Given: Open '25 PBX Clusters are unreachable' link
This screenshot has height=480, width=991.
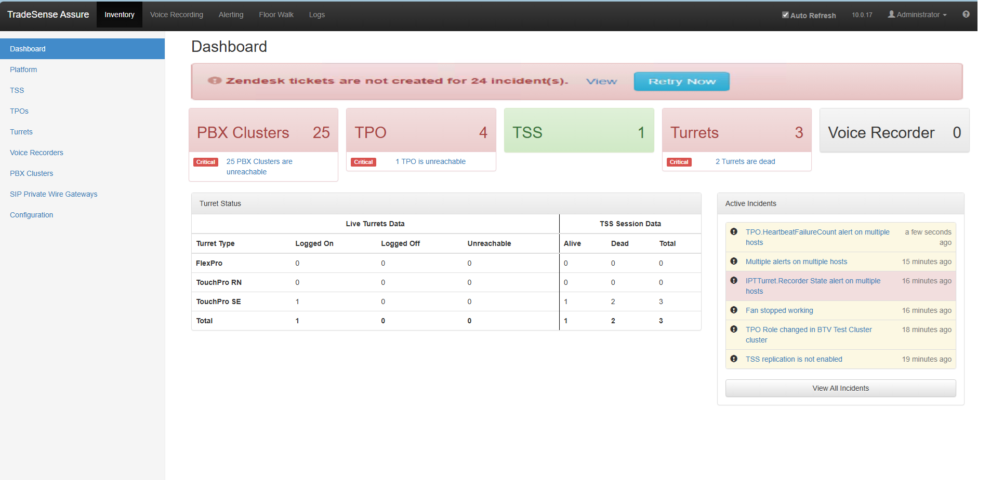Looking at the screenshot, I should [x=259, y=167].
